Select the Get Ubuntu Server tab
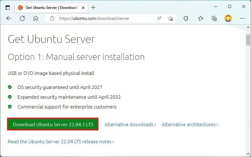The width and height of the screenshot is (251, 157). [51, 8]
